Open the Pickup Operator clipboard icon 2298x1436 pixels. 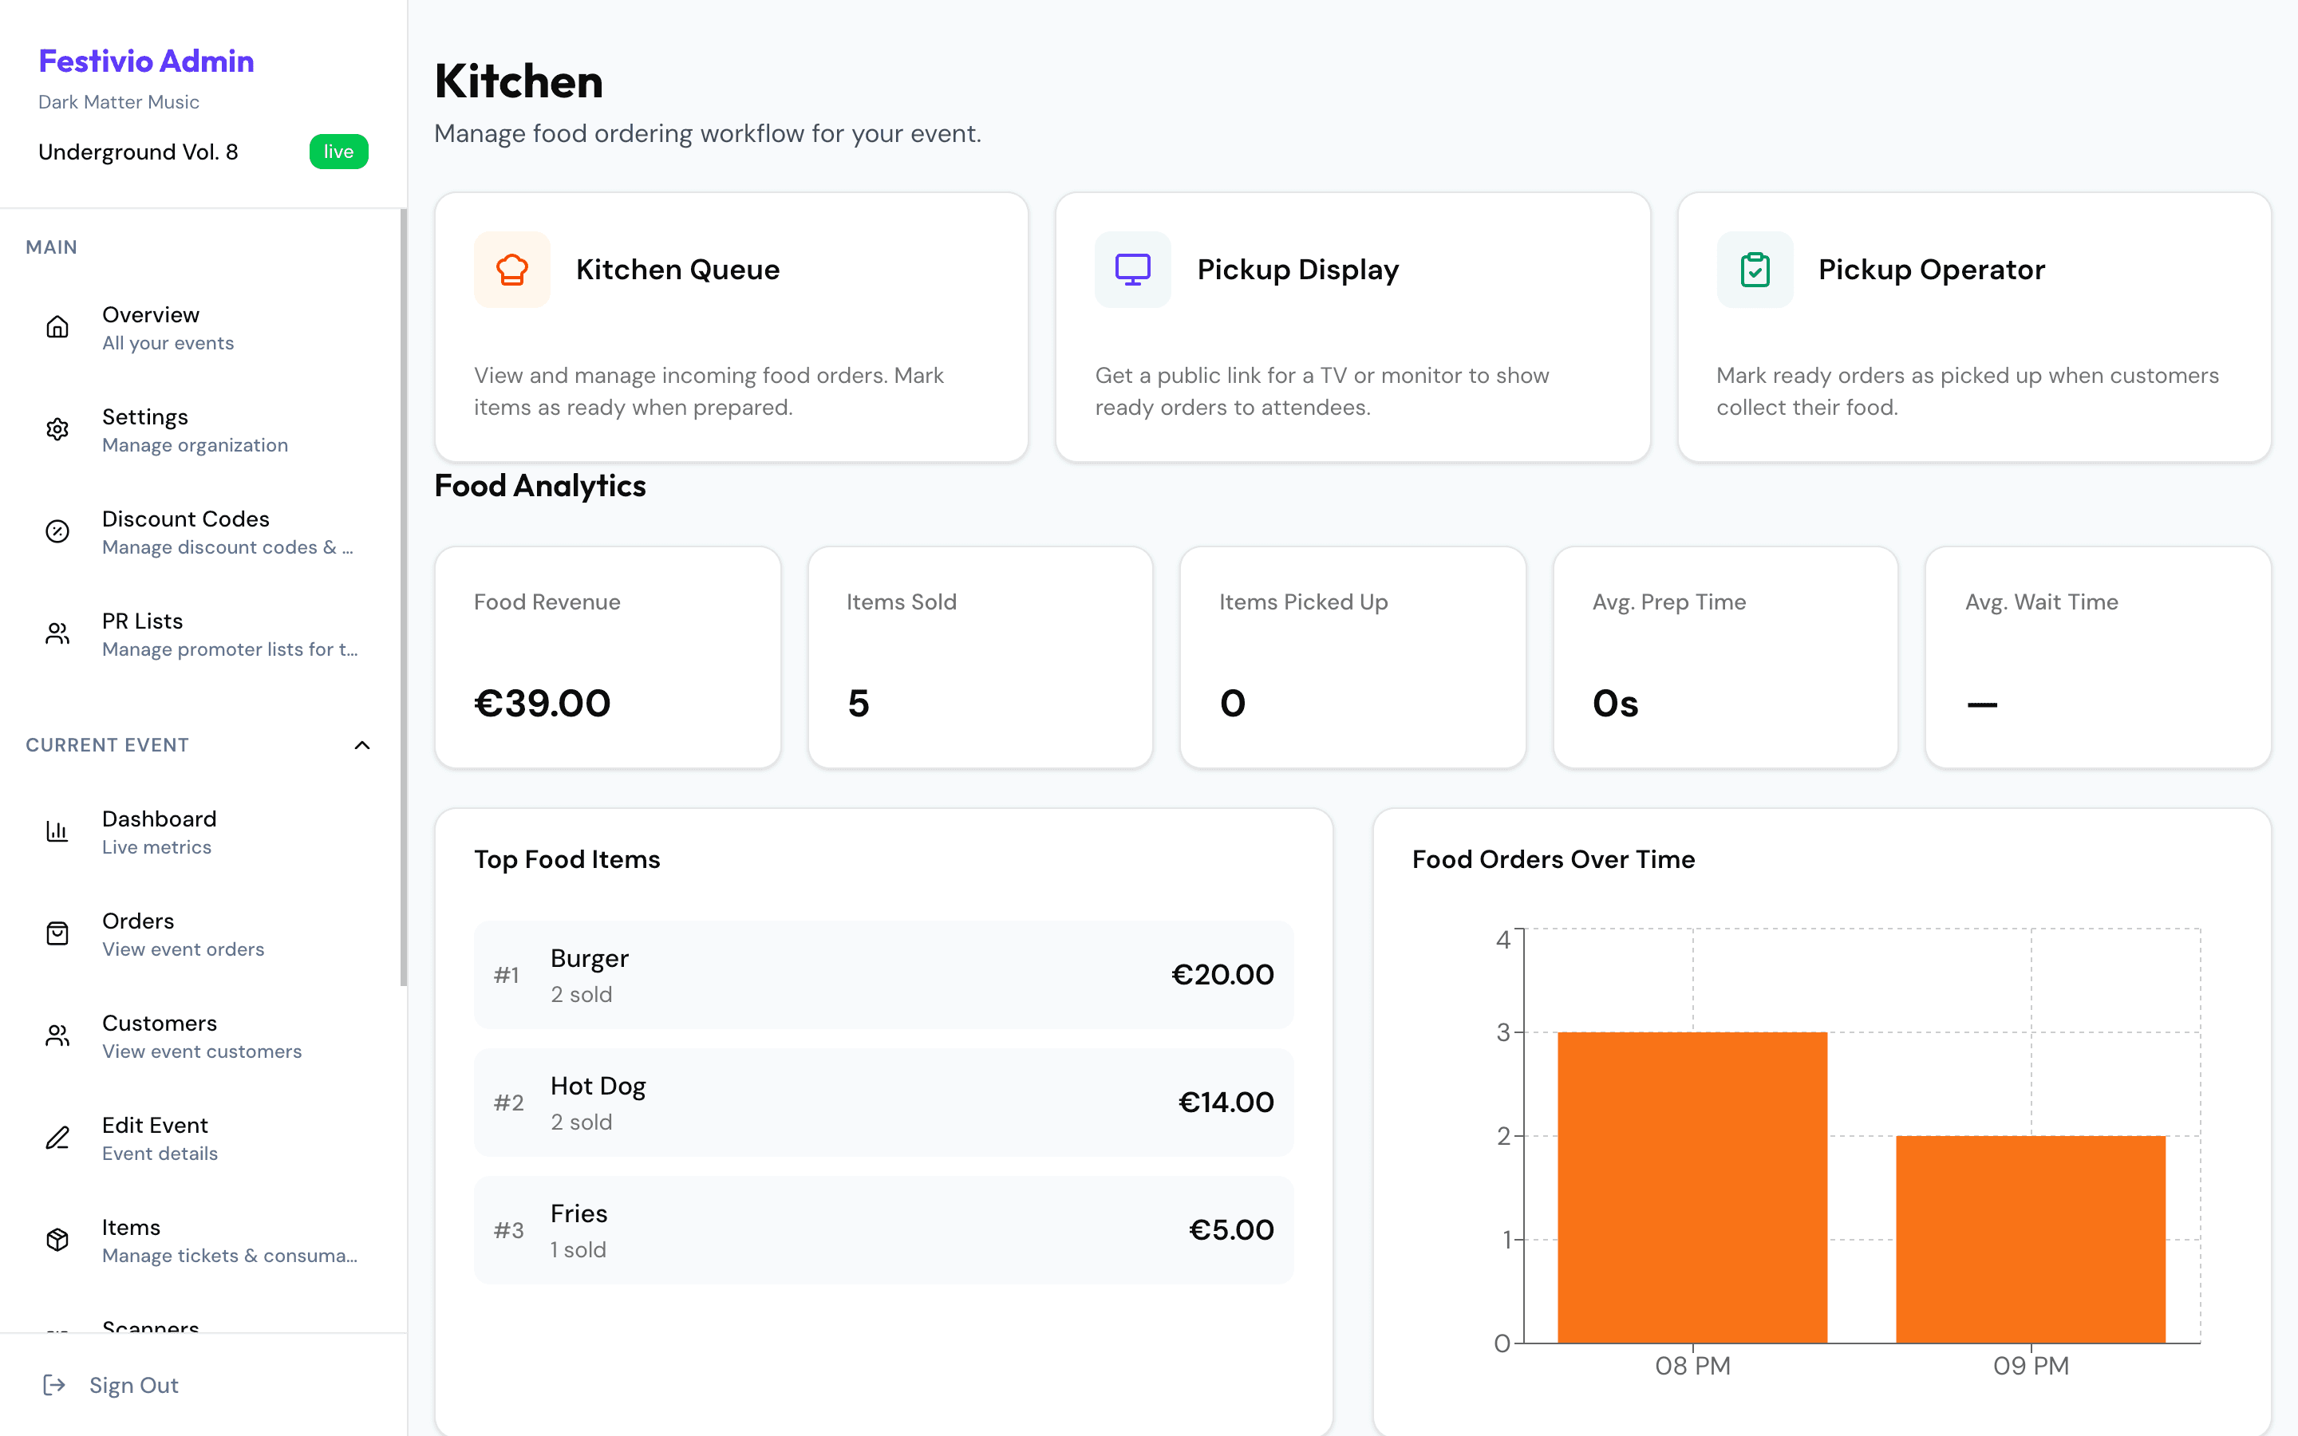pyautogui.click(x=1755, y=269)
